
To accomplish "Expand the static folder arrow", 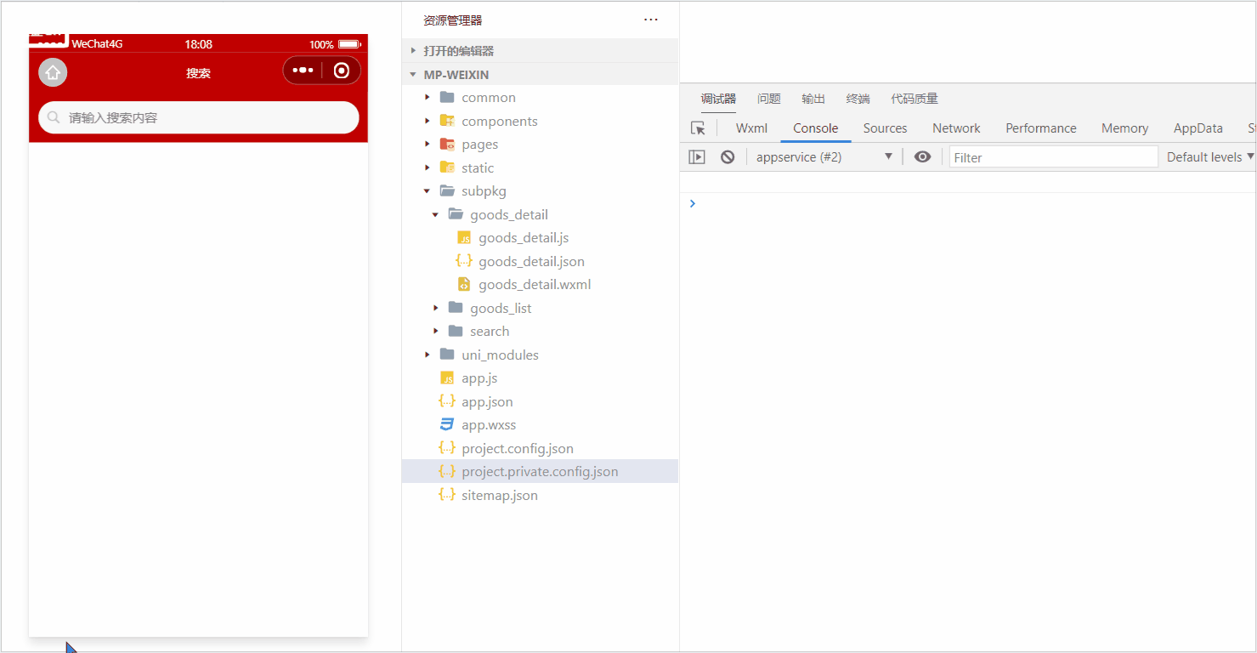I will point(427,168).
